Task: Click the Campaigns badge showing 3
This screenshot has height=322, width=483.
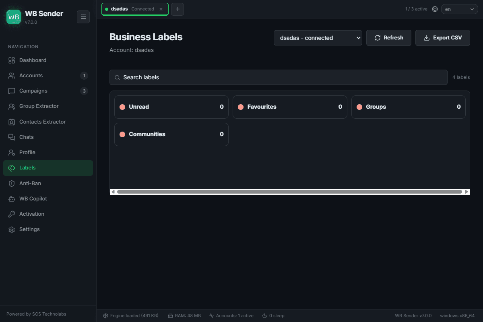Action: pyautogui.click(x=84, y=91)
